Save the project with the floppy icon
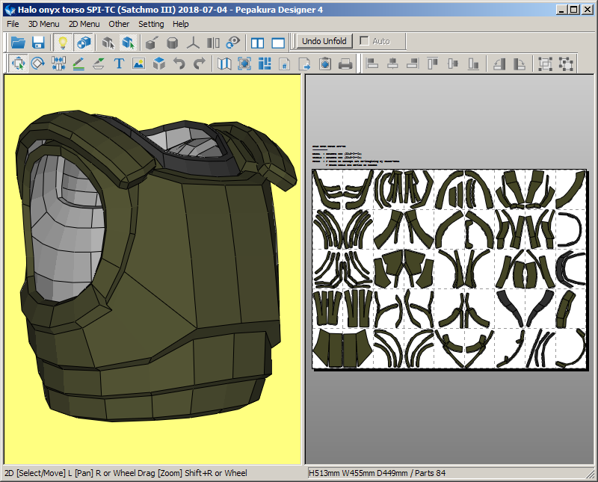The image size is (598, 482). coord(38,43)
